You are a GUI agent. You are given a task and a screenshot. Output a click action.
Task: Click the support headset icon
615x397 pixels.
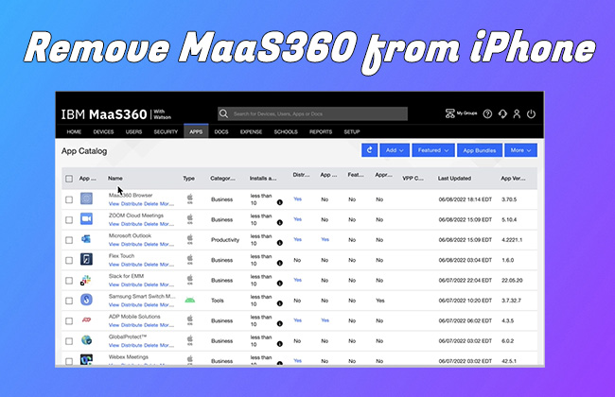(x=502, y=114)
